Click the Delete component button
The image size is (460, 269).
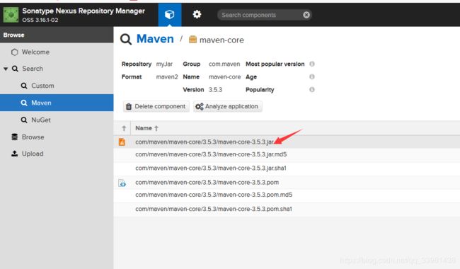[156, 106]
